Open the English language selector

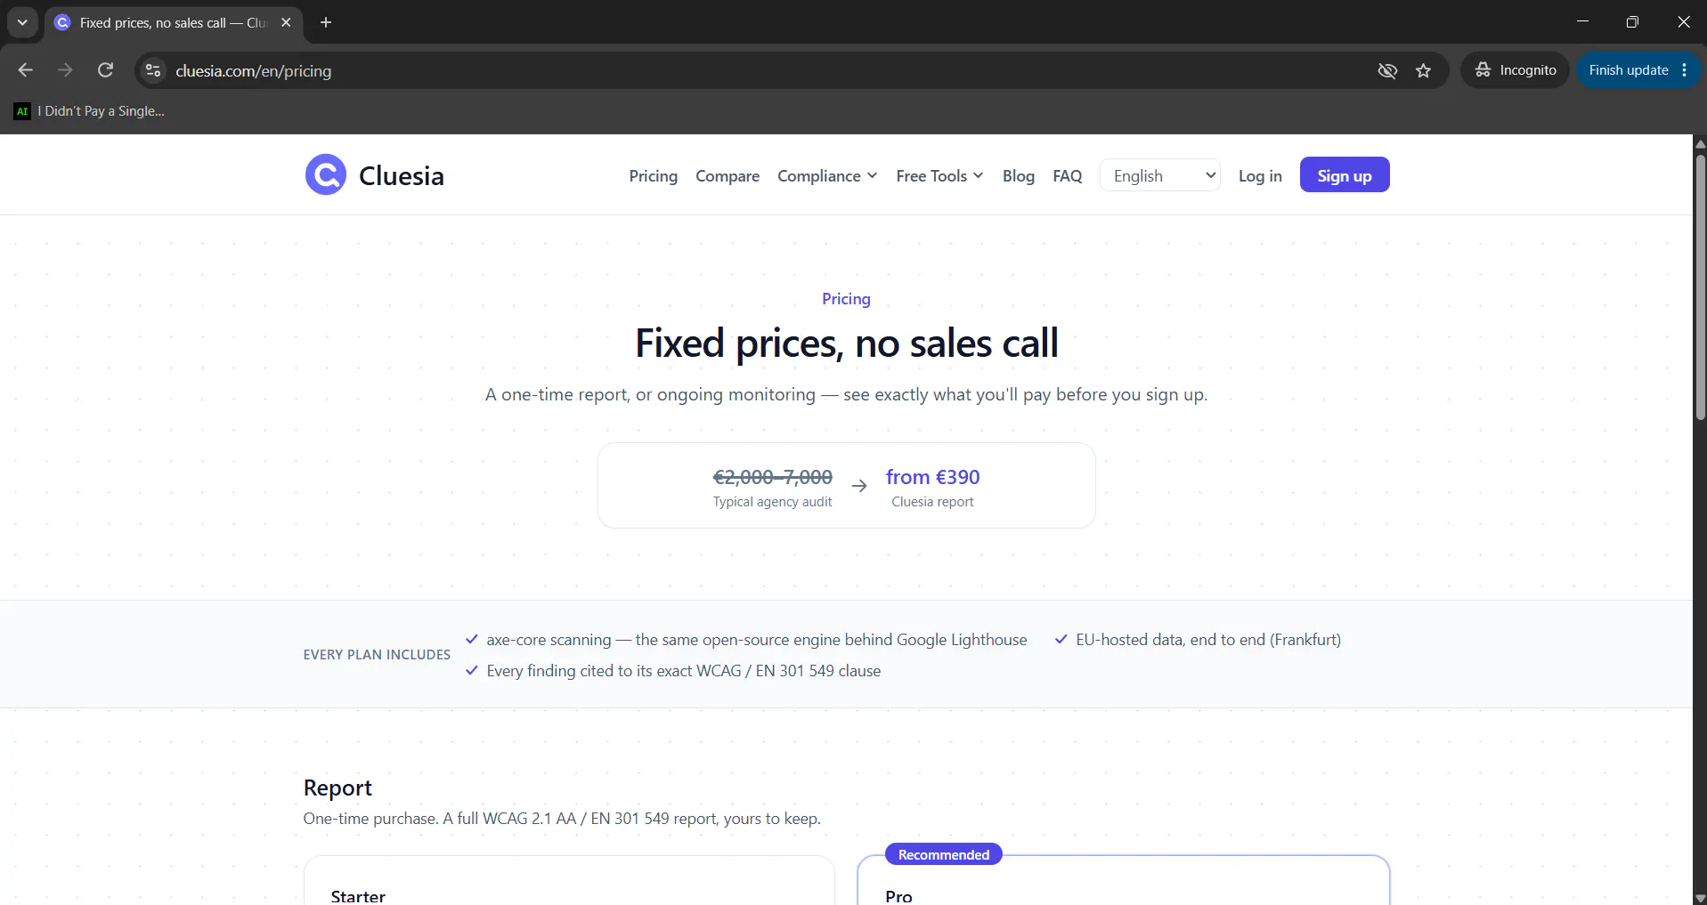(x=1160, y=175)
